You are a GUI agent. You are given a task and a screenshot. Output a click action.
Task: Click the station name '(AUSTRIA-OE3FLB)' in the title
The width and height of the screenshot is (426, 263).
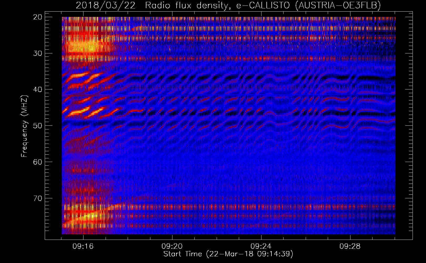[x=338, y=6]
